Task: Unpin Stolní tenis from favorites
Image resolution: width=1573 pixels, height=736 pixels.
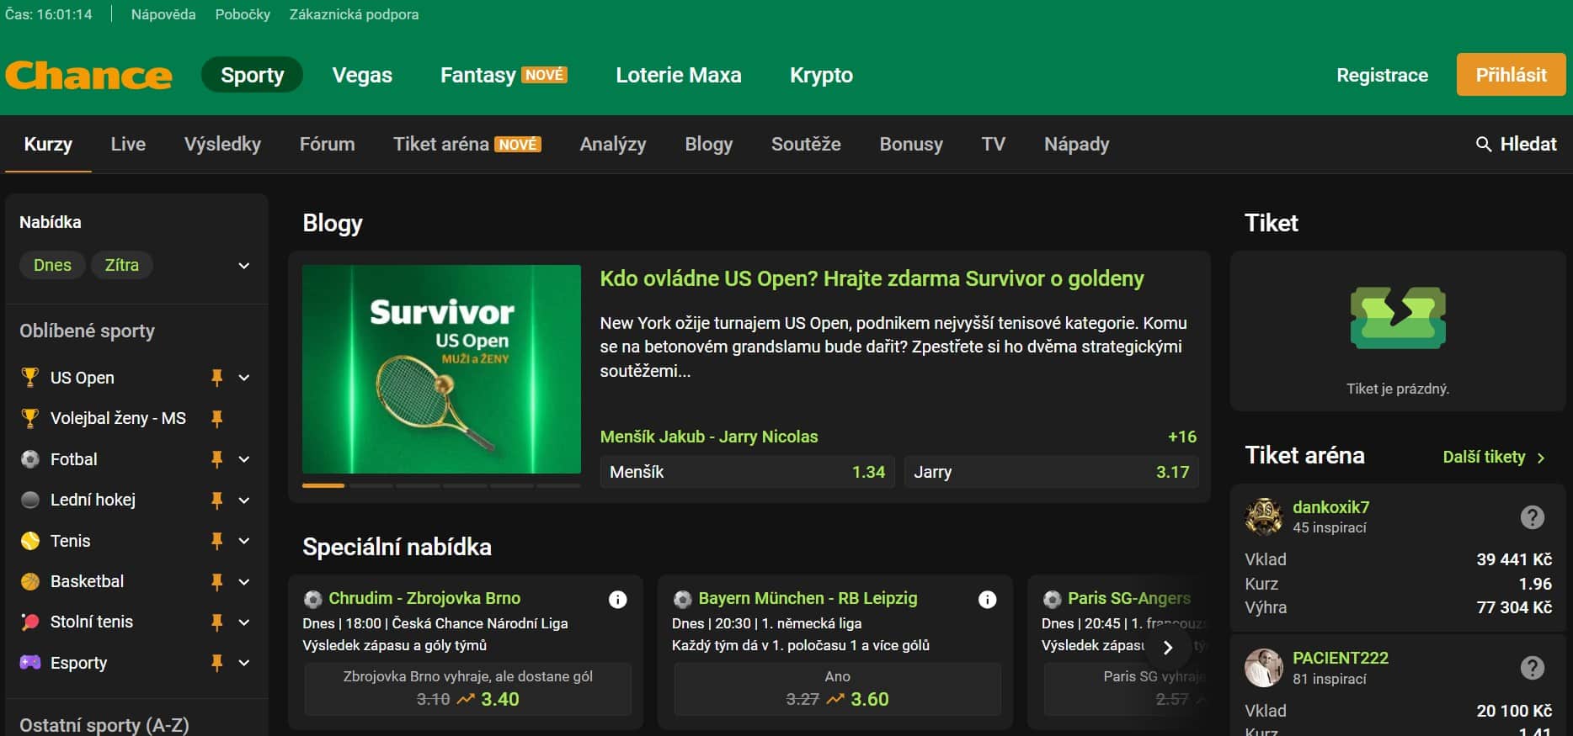Action: (217, 622)
